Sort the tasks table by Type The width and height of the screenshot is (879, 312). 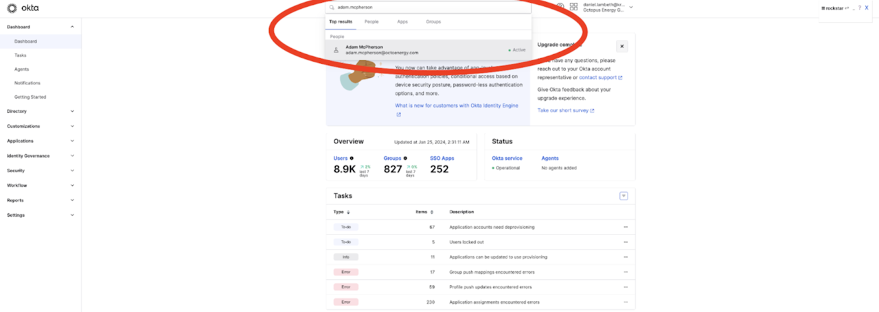pyautogui.click(x=341, y=212)
